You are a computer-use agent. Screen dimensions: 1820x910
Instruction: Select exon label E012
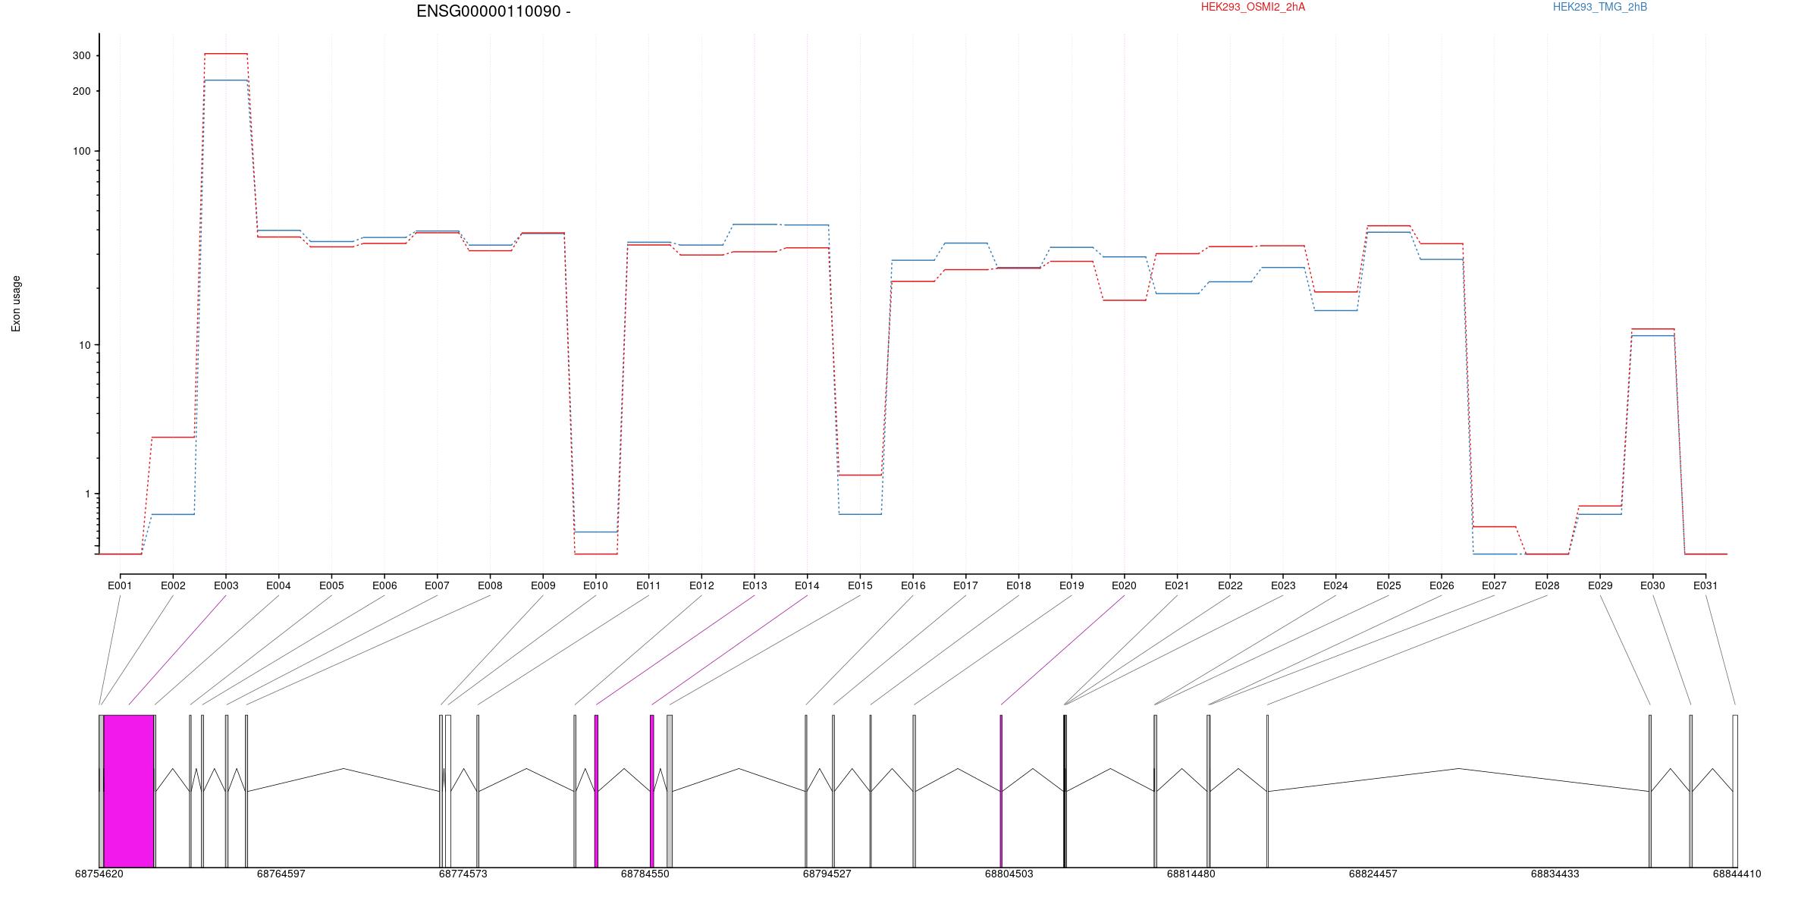pos(701,585)
